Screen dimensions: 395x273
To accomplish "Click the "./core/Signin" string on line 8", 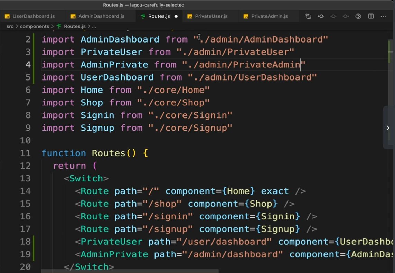I will [190, 115].
